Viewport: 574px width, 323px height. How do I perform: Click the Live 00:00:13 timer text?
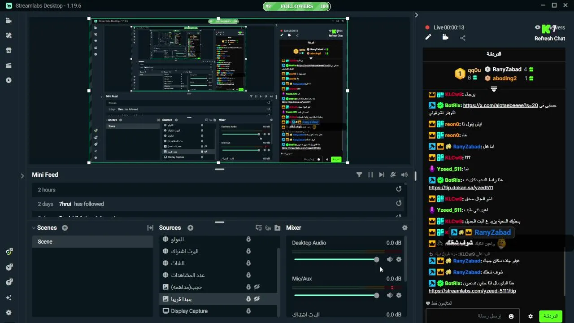449,27
